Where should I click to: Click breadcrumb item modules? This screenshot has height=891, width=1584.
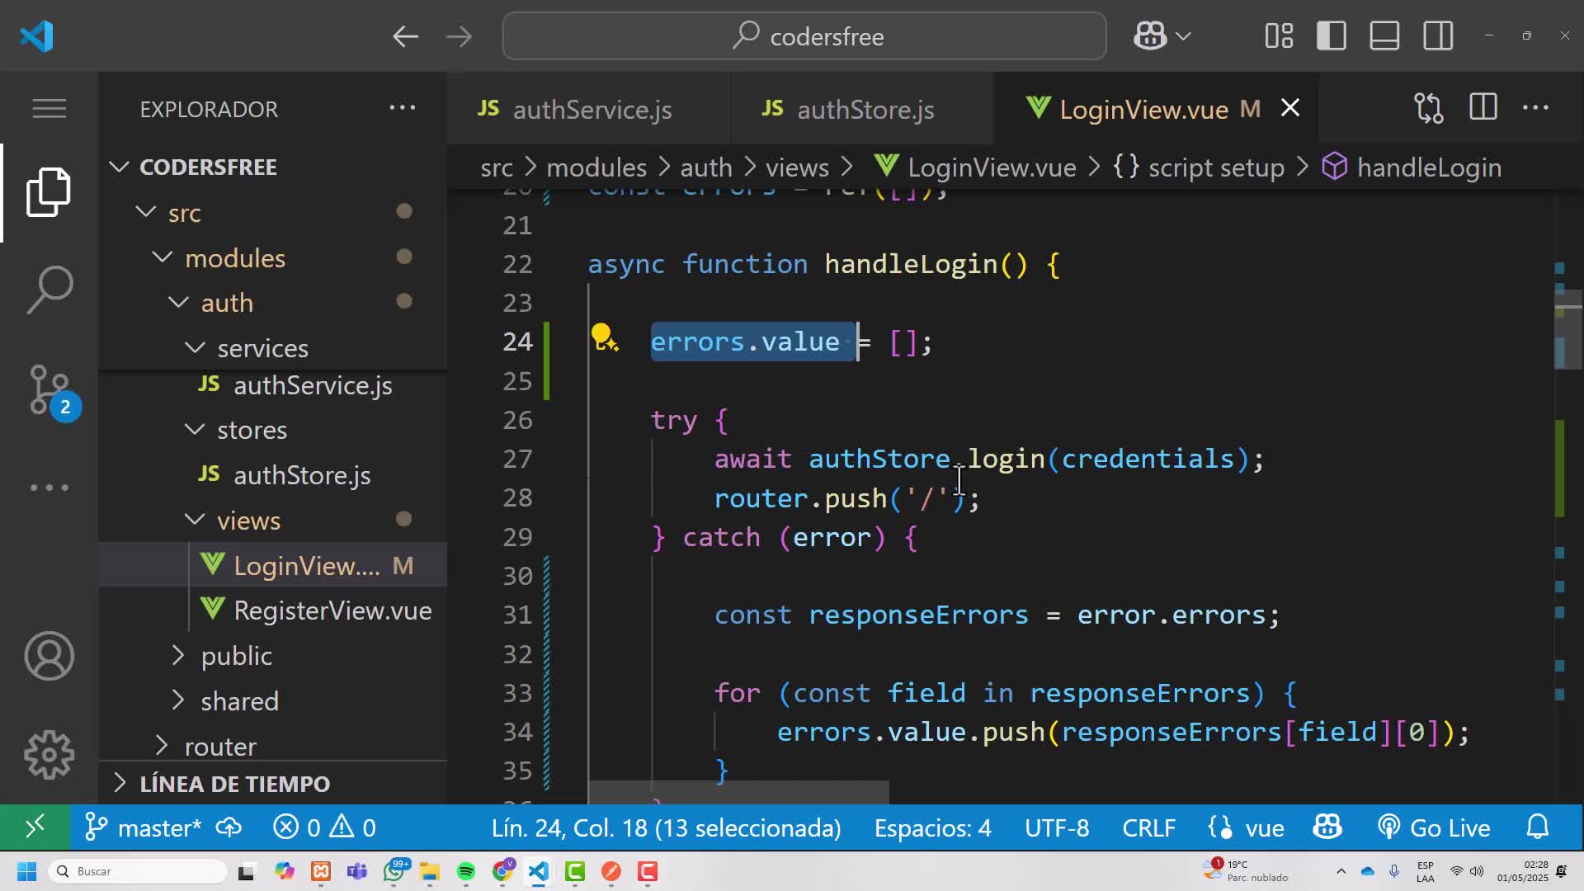point(596,167)
